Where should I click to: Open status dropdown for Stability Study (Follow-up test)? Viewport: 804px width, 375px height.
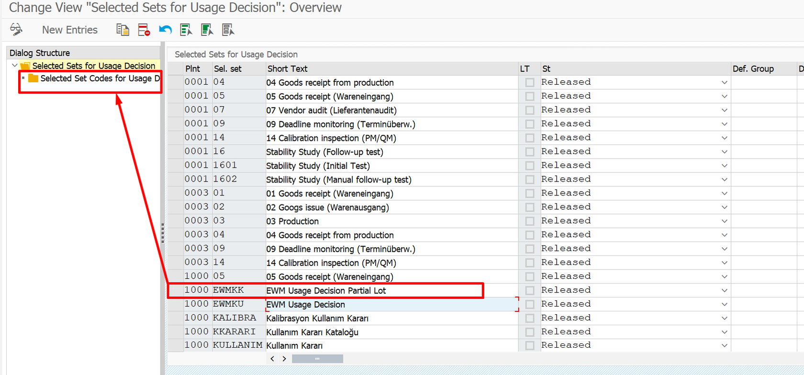725,152
